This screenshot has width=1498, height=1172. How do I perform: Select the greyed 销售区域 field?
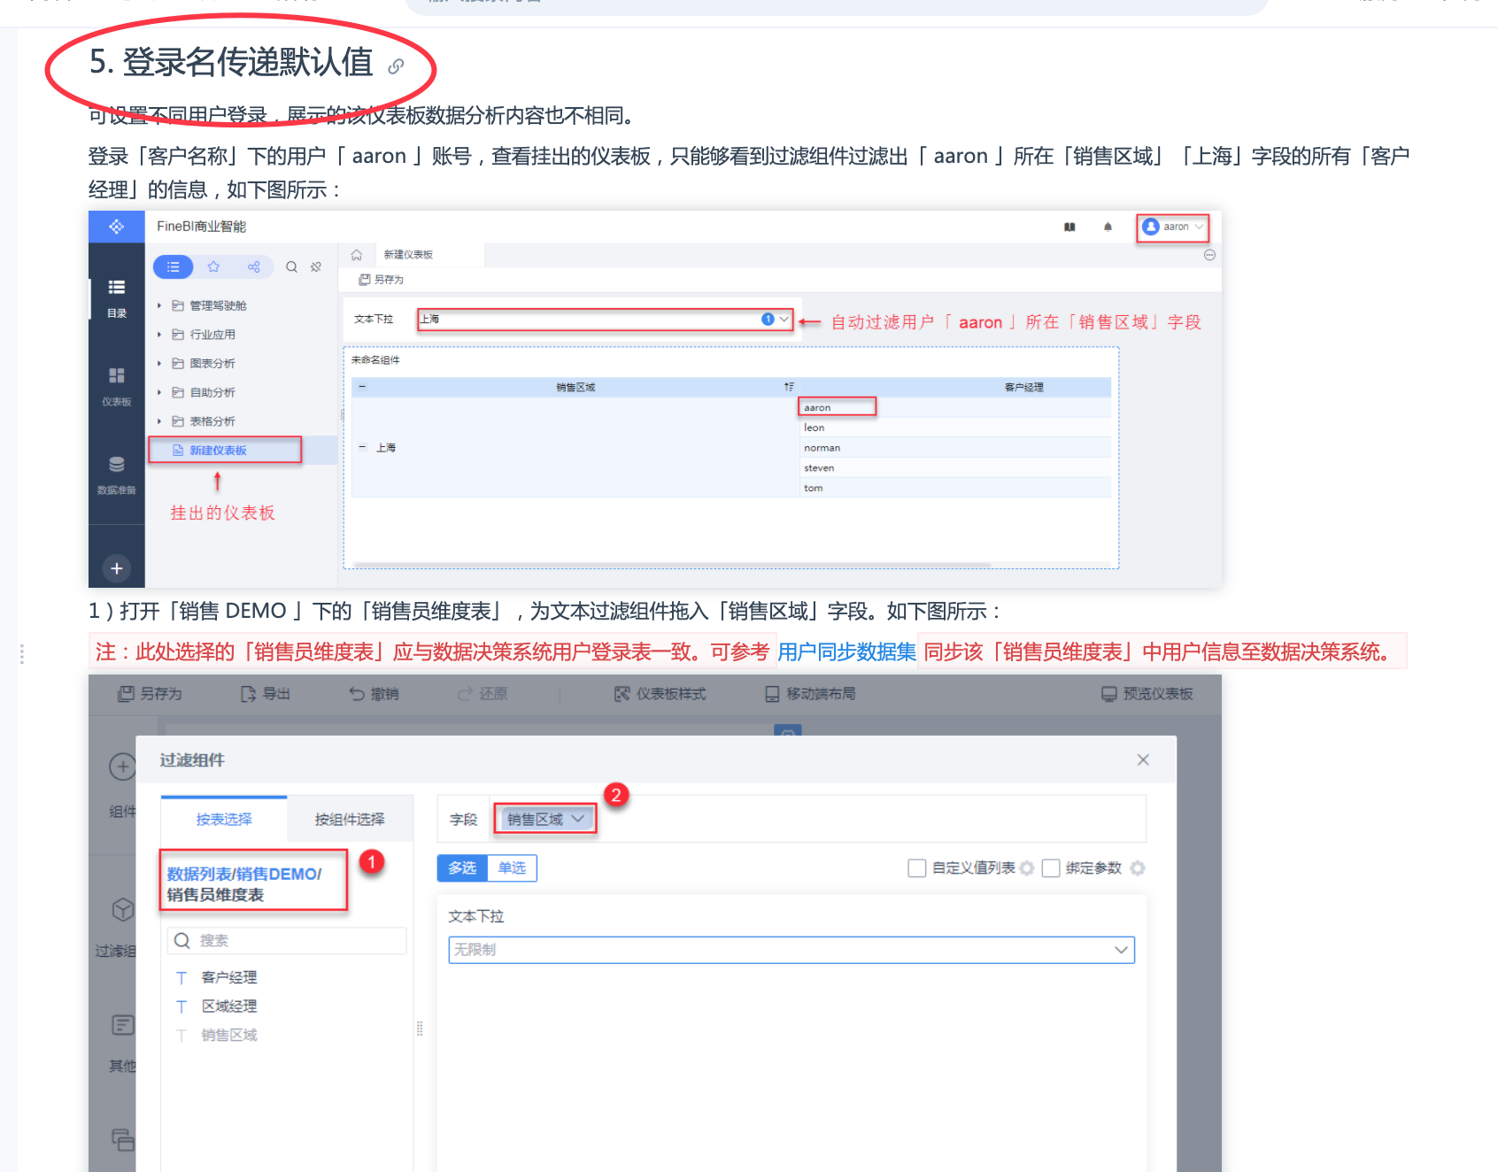pos(228,1035)
